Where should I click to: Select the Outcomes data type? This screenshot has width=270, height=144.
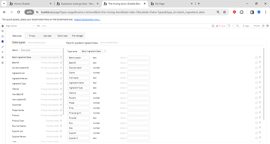pyautogui.click(x=16, y=105)
